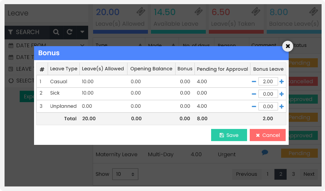The width and height of the screenshot is (325, 191).
Task: Decrease Unplanned bonus leave with minus icon
Action: tap(254, 106)
